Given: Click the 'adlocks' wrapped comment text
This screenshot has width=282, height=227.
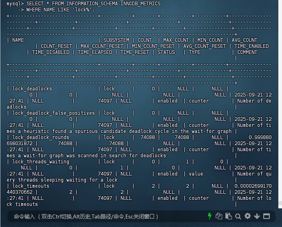Looking at the screenshot, I should coord(17,107).
